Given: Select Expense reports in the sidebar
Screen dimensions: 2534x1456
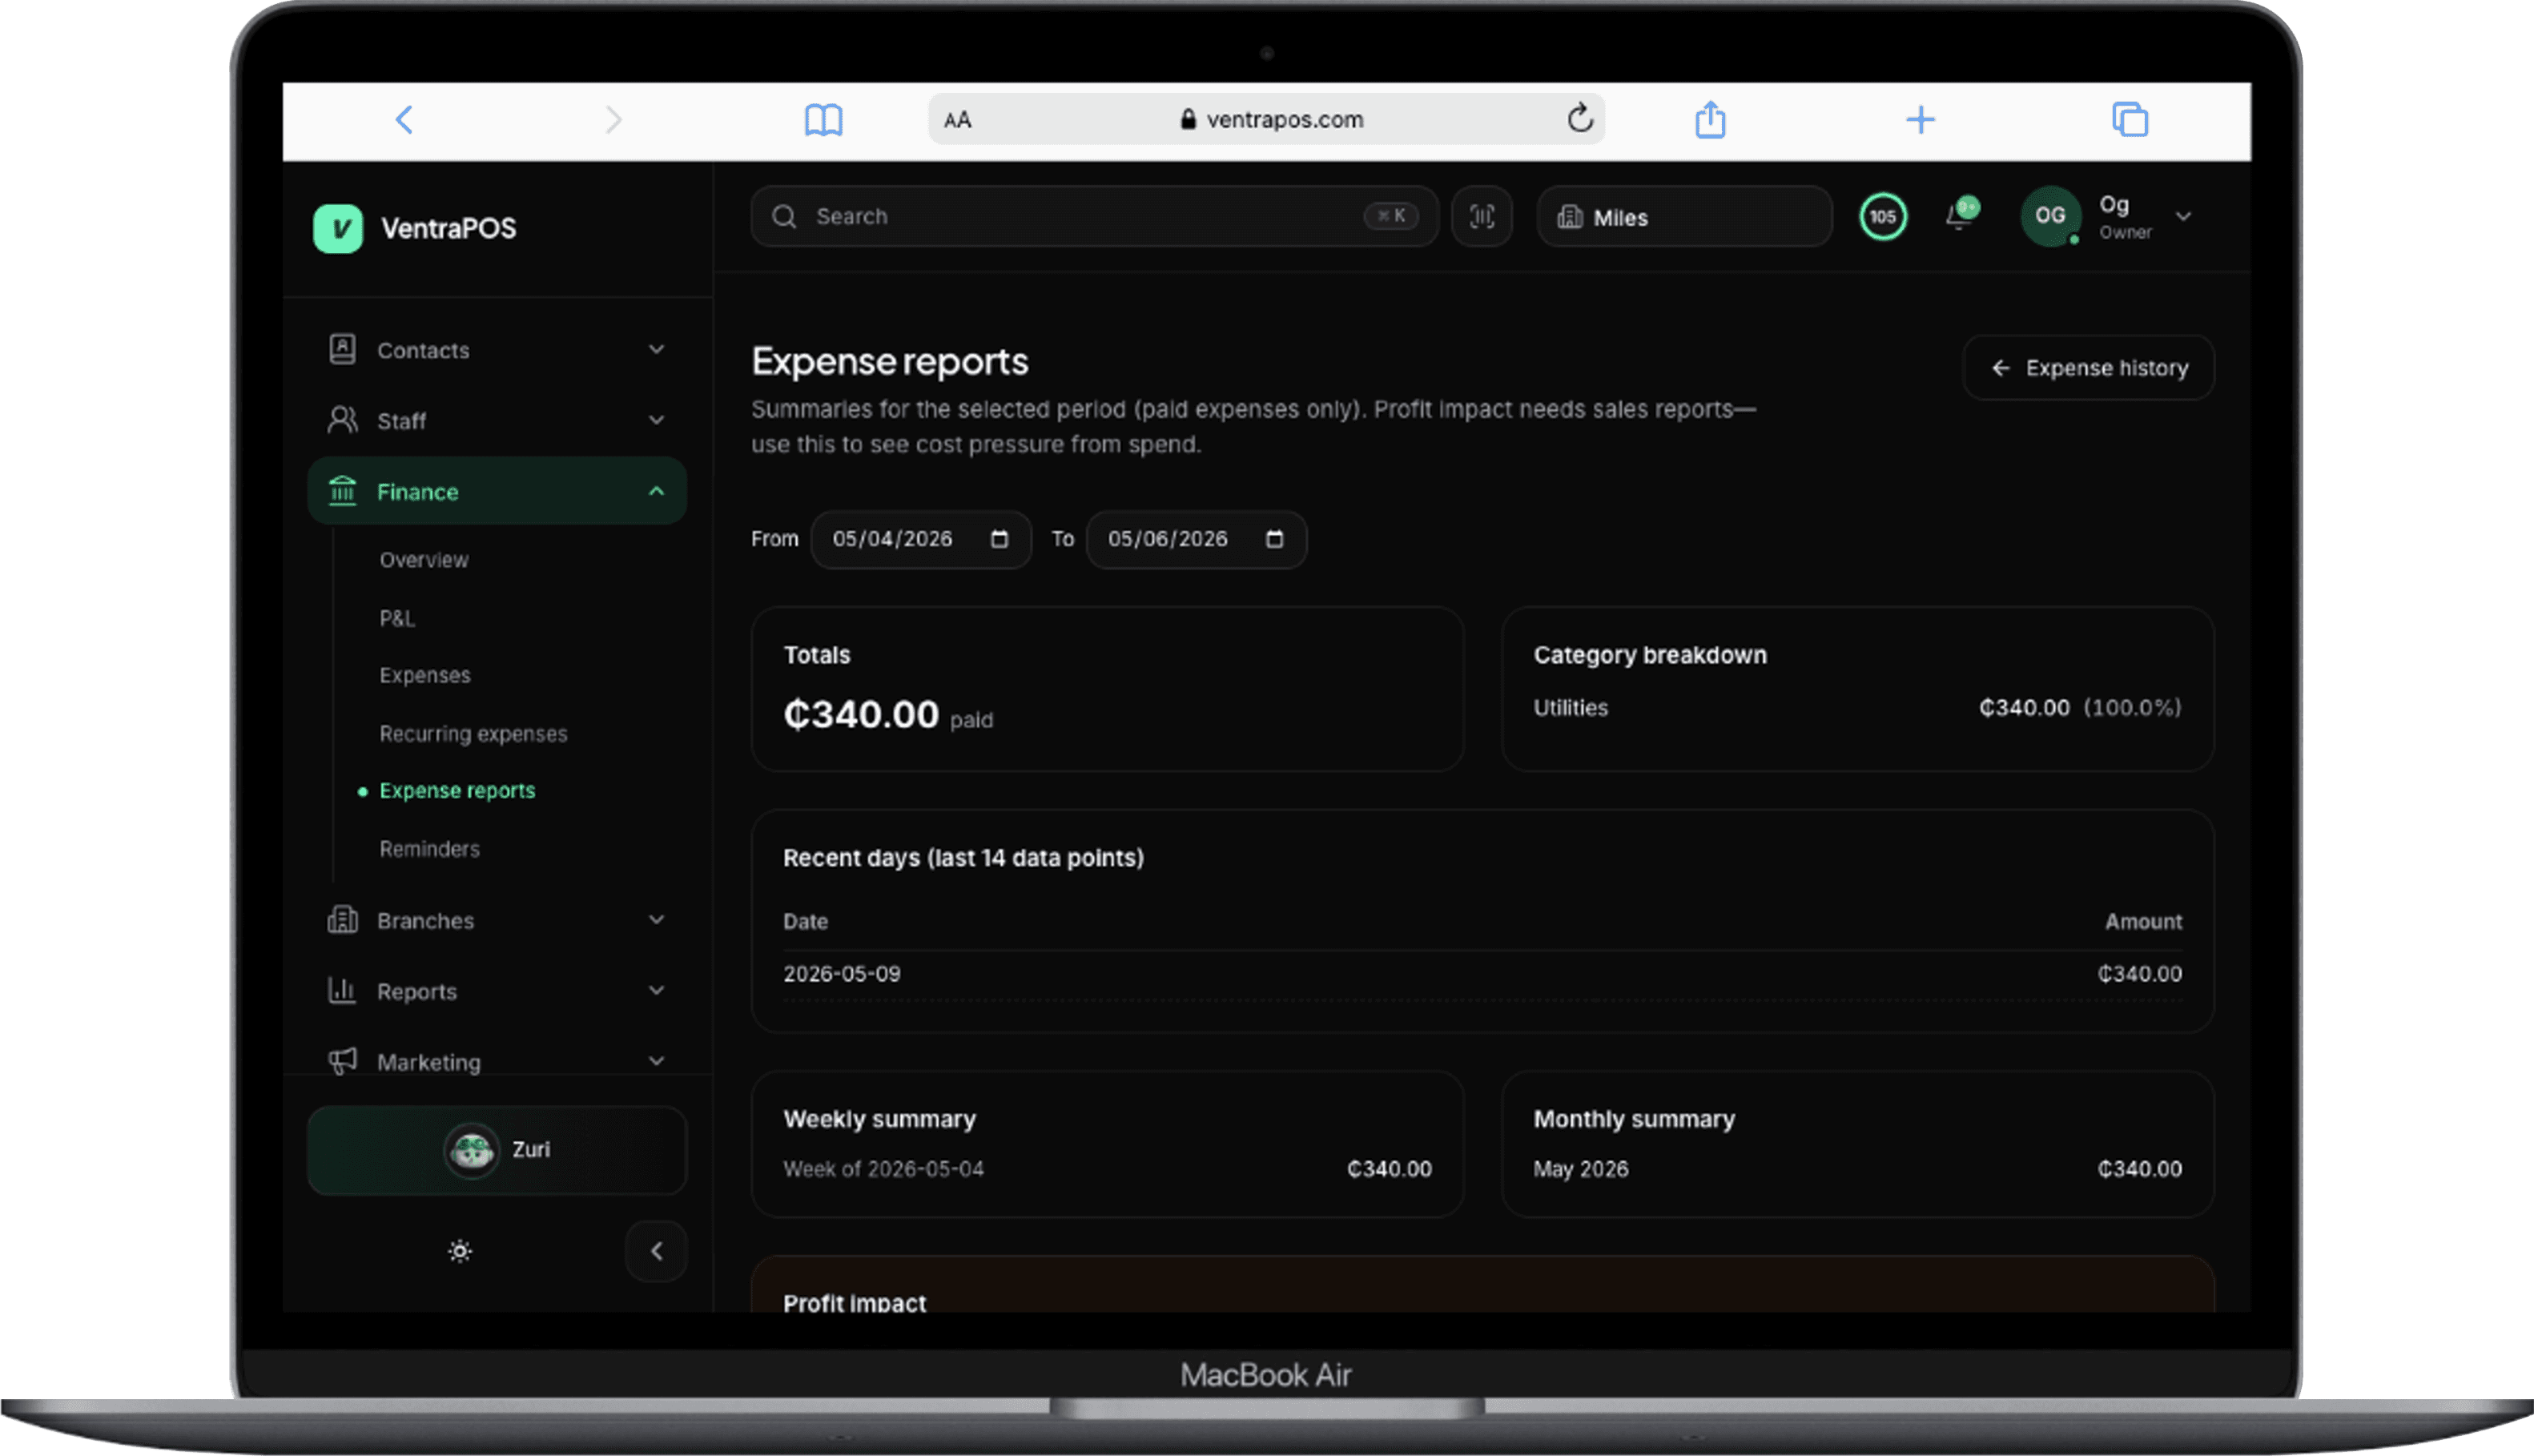Looking at the screenshot, I should (x=457, y=790).
